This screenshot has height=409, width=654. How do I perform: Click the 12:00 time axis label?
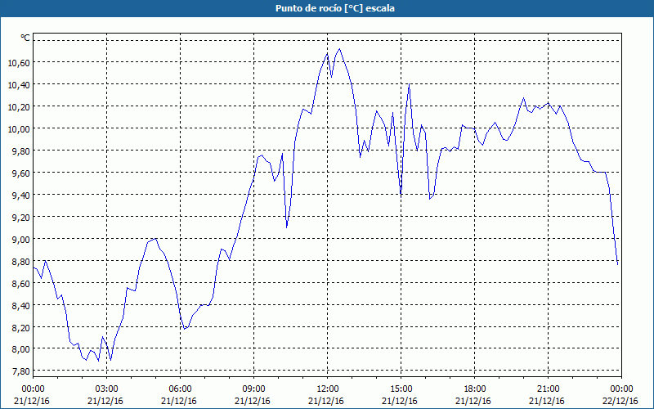pyautogui.click(x=328, y=389)
